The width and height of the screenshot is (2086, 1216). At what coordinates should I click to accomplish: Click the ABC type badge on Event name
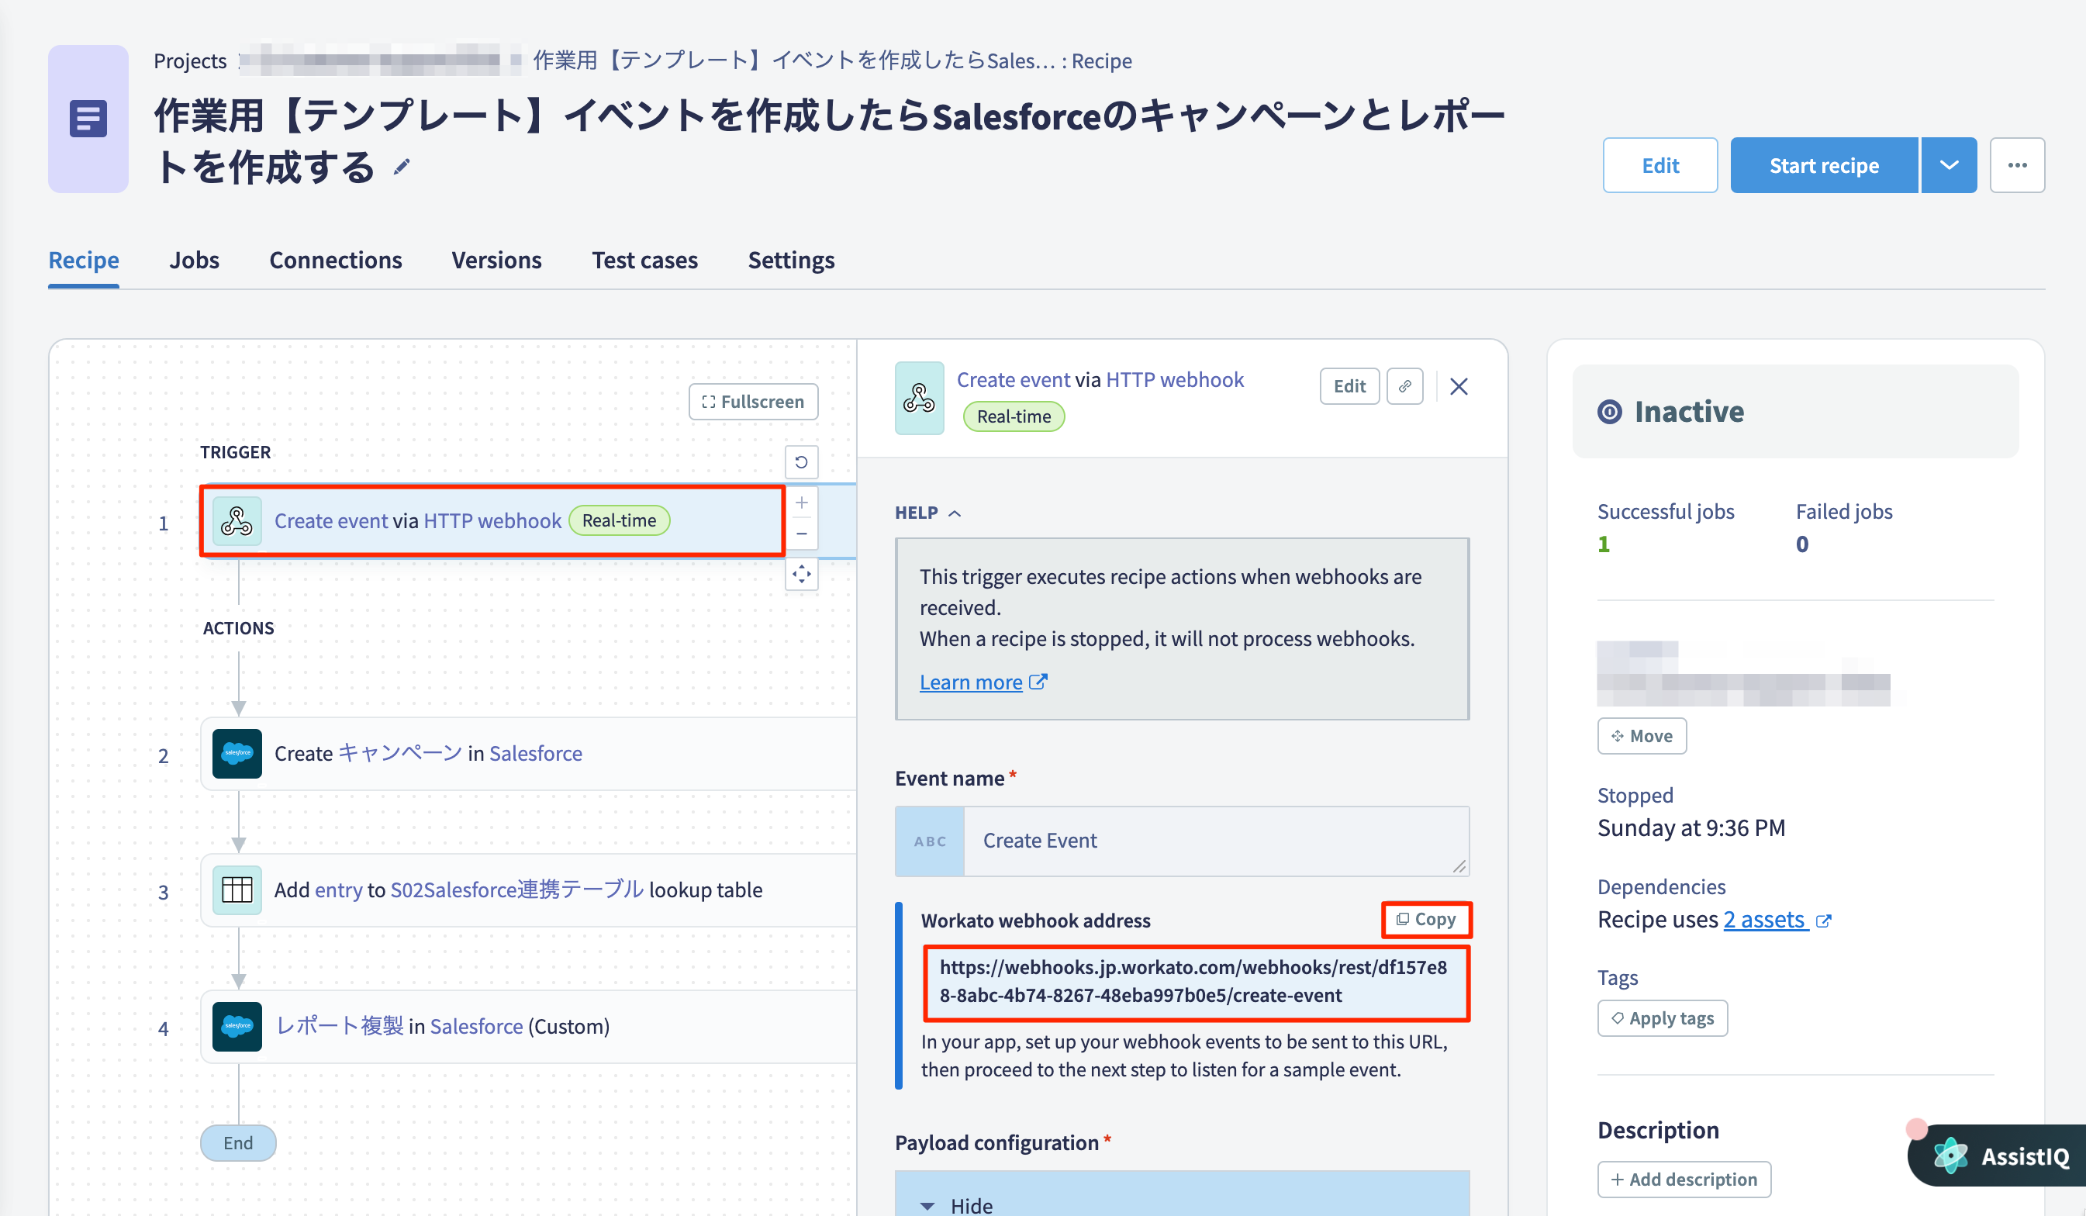tap(930, 841)
